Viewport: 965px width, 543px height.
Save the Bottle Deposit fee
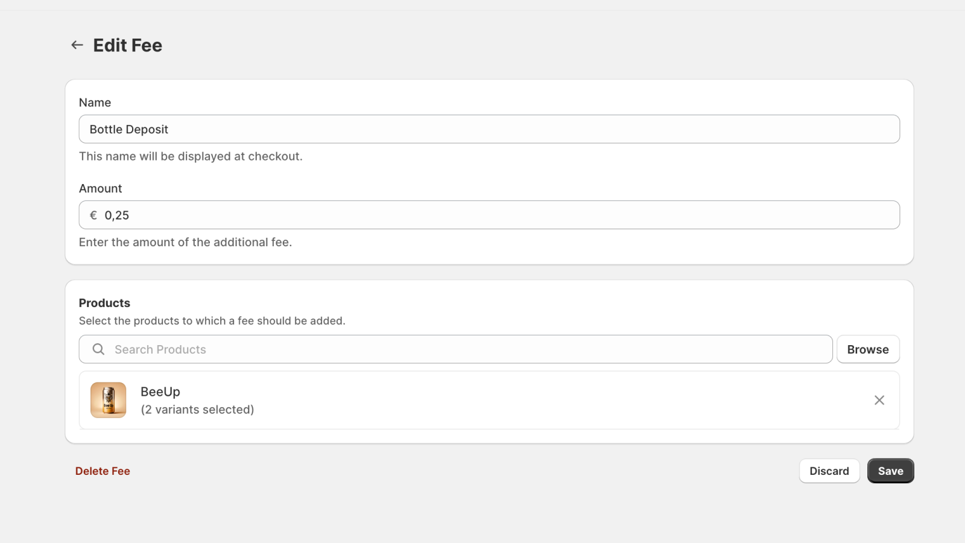[x=890, y=471]
